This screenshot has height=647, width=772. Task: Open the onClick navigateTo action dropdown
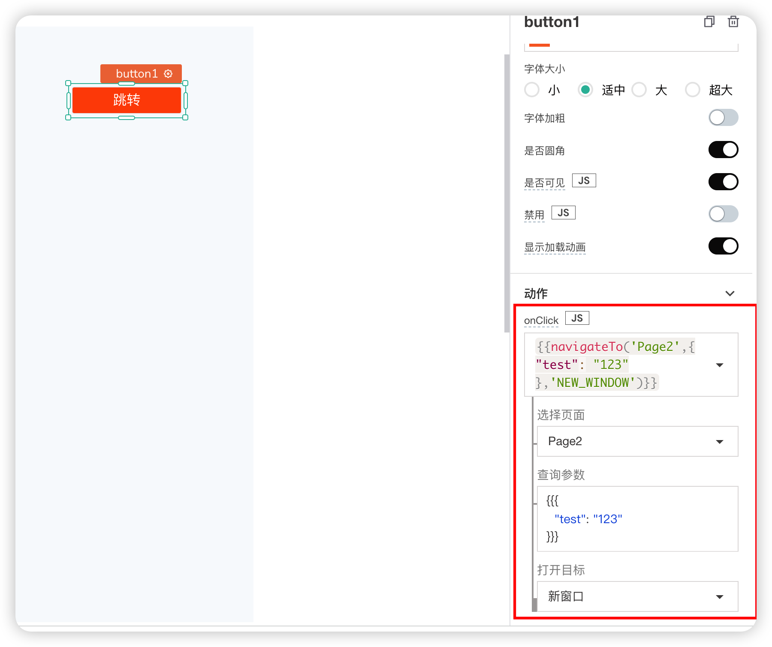720,365
